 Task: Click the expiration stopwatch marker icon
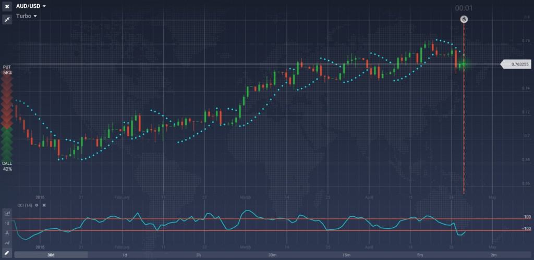[464, 19]
